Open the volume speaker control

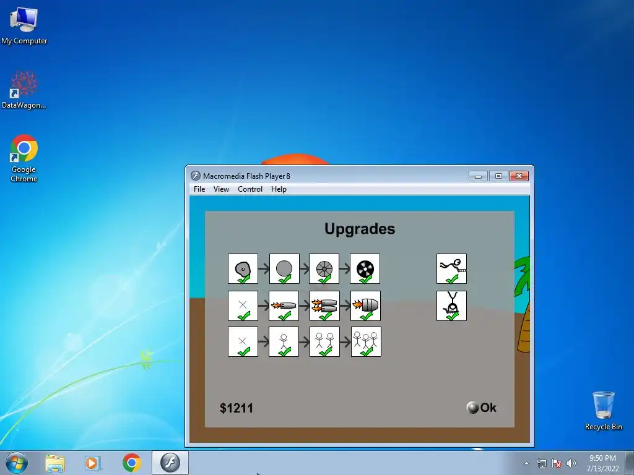coord(571,463)
